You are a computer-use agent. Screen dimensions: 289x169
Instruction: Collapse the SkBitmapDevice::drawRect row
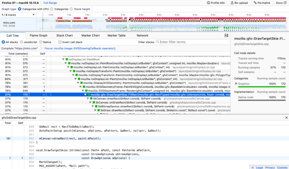tap(92, 106)
